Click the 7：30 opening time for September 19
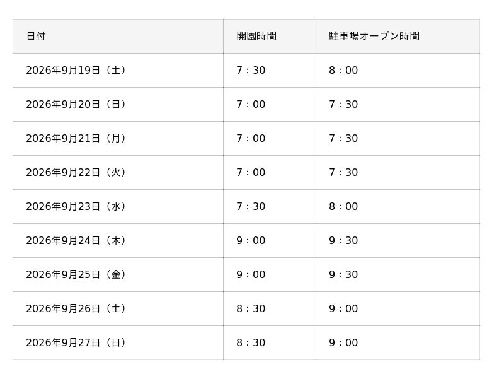 tap(251, 70)
